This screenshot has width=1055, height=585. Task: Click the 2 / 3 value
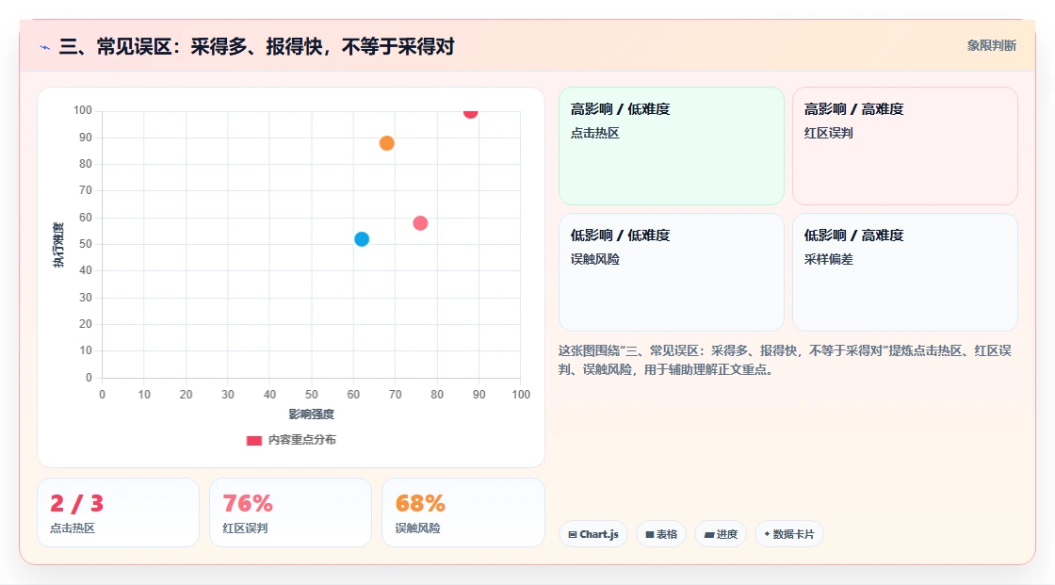pyautogui.click(x=76, y=504)
